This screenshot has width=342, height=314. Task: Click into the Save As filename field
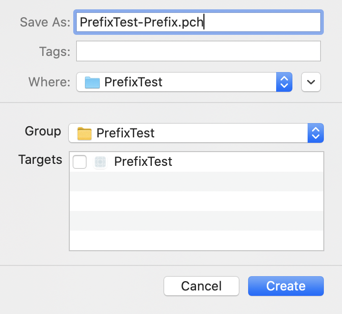point(198,23)
